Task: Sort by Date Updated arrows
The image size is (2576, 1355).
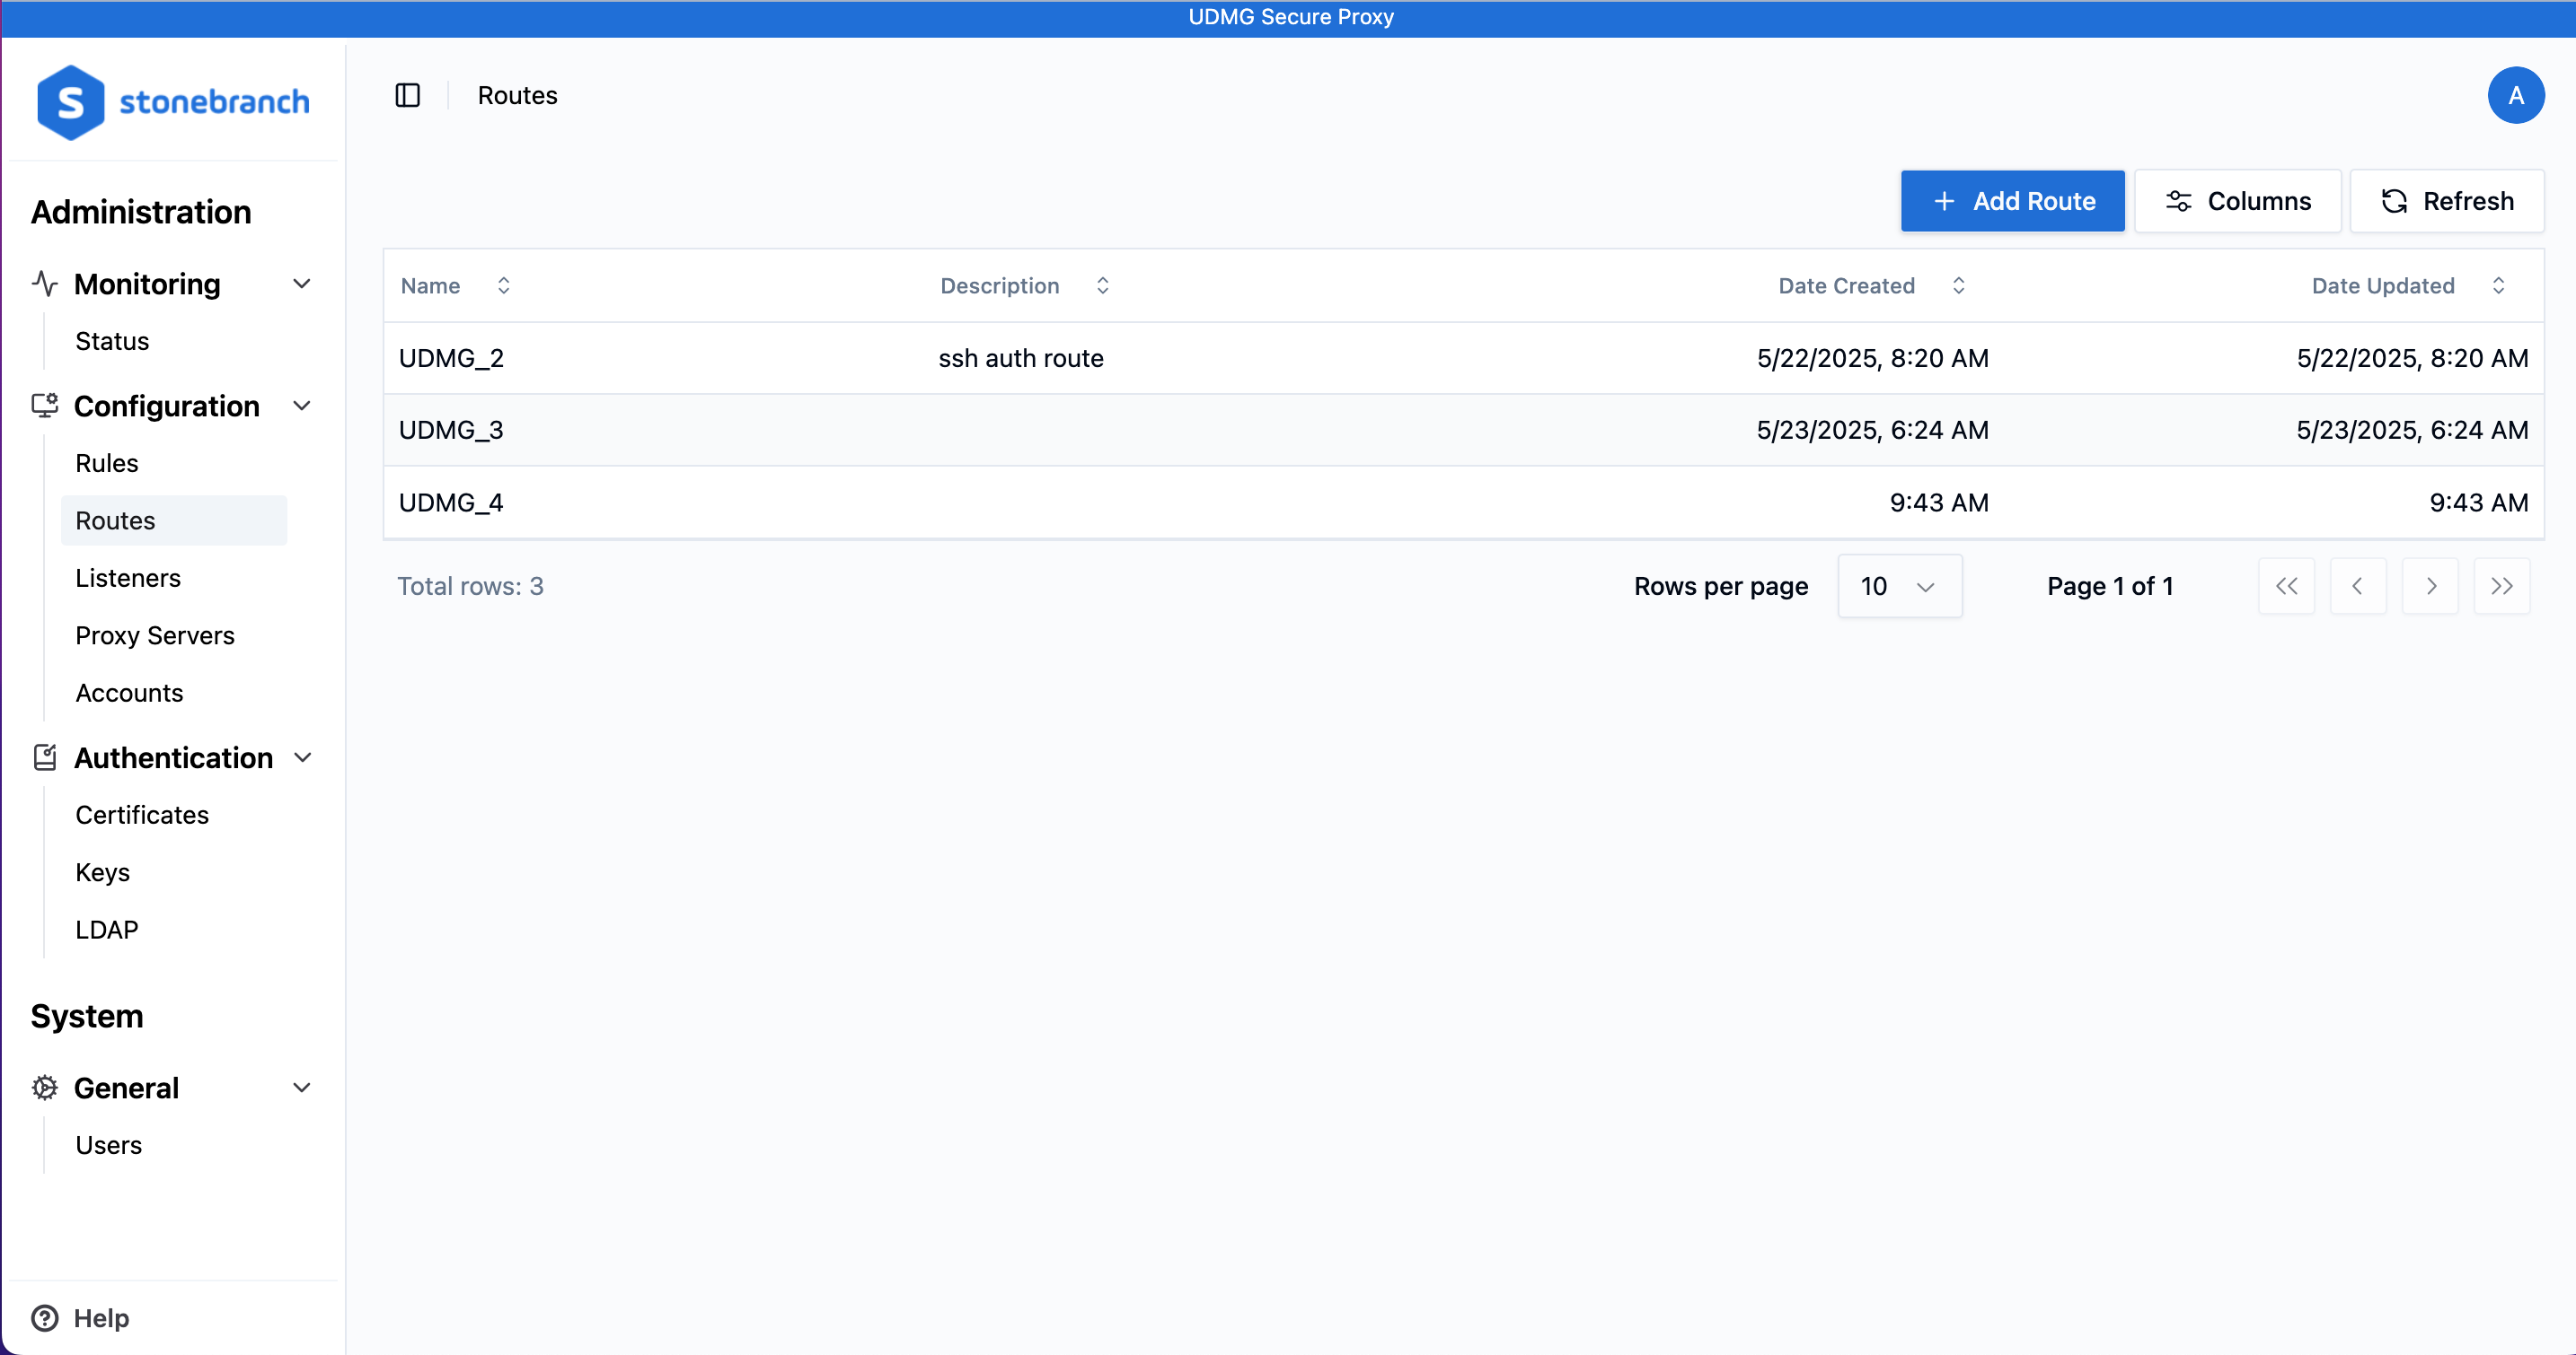Action: pos(2498,285)
